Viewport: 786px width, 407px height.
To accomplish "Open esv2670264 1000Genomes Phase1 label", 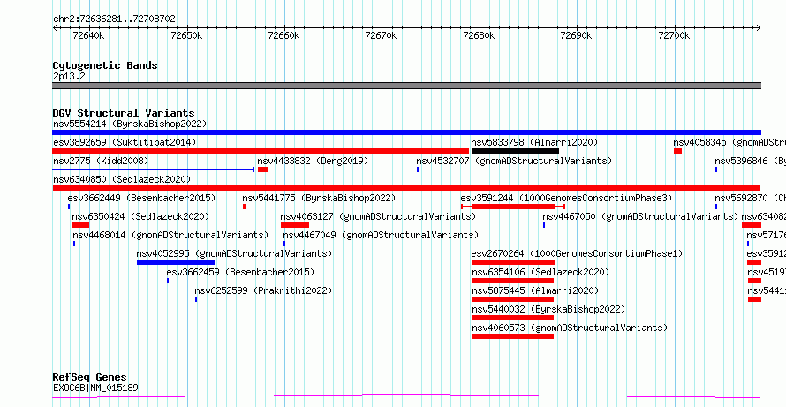I will coord(577,253).
